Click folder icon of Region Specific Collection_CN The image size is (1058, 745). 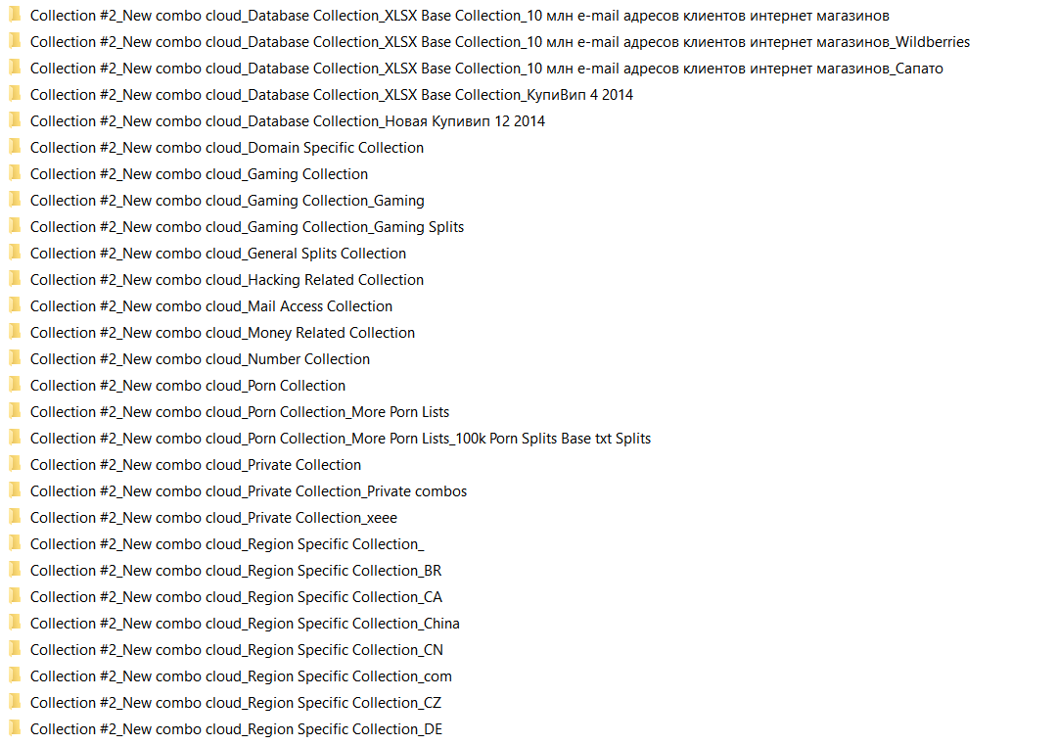coord(15,649)
